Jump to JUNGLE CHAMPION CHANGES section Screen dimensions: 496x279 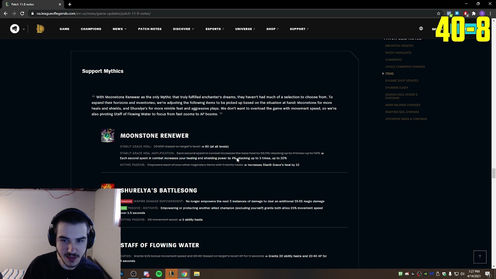tap(405, 67)
